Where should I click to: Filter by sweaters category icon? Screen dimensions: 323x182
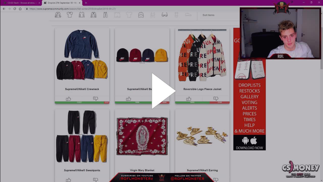coord(82,15)
